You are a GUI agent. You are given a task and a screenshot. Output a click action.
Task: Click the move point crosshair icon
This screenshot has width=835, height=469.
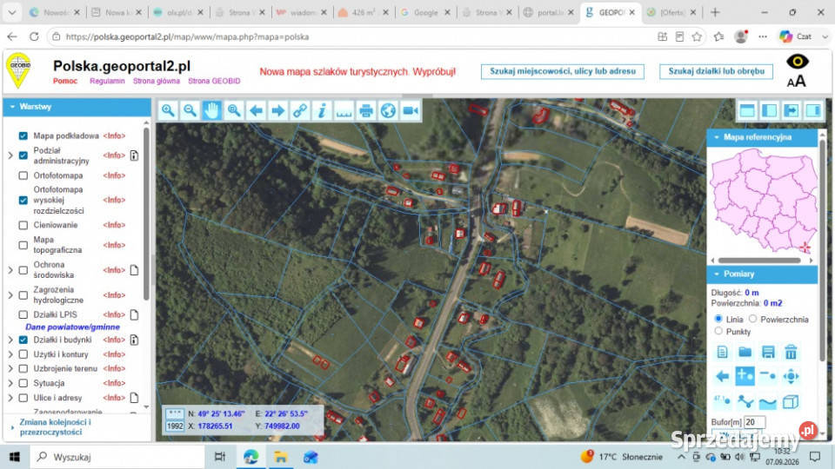791,376
